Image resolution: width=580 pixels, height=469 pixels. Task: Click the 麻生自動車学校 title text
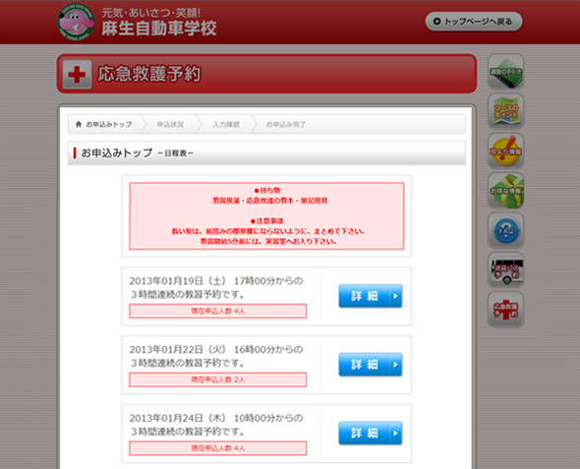pyautogui.click(x=159, y=29)
